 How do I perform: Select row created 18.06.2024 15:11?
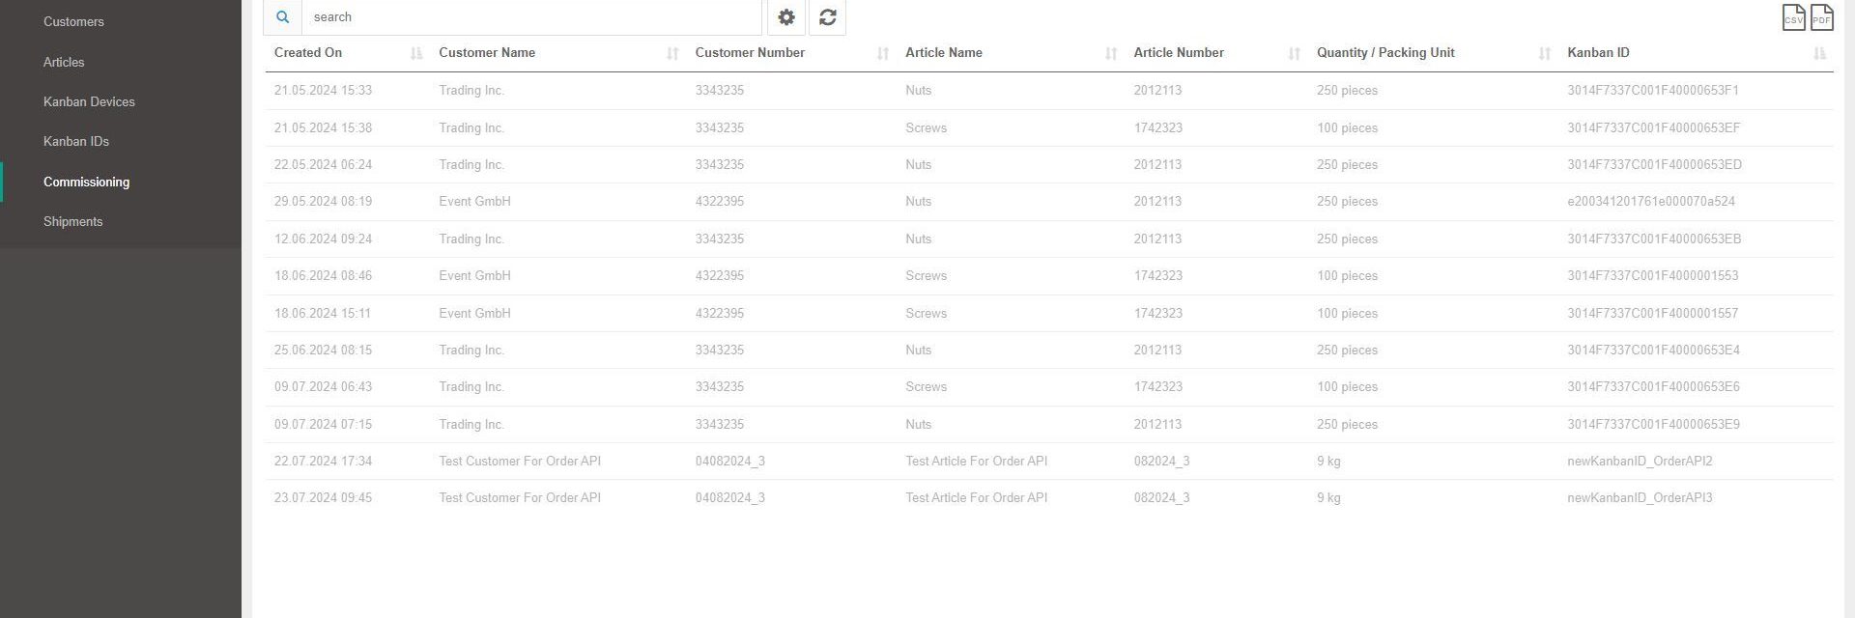click(1048, 313)
